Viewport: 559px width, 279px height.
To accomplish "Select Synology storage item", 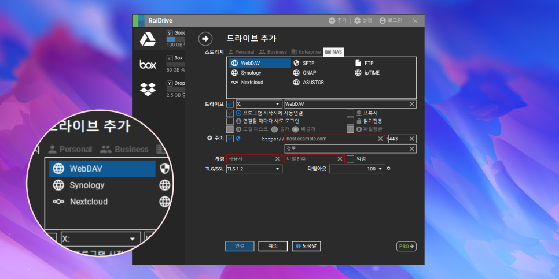I will coord(247,73).
